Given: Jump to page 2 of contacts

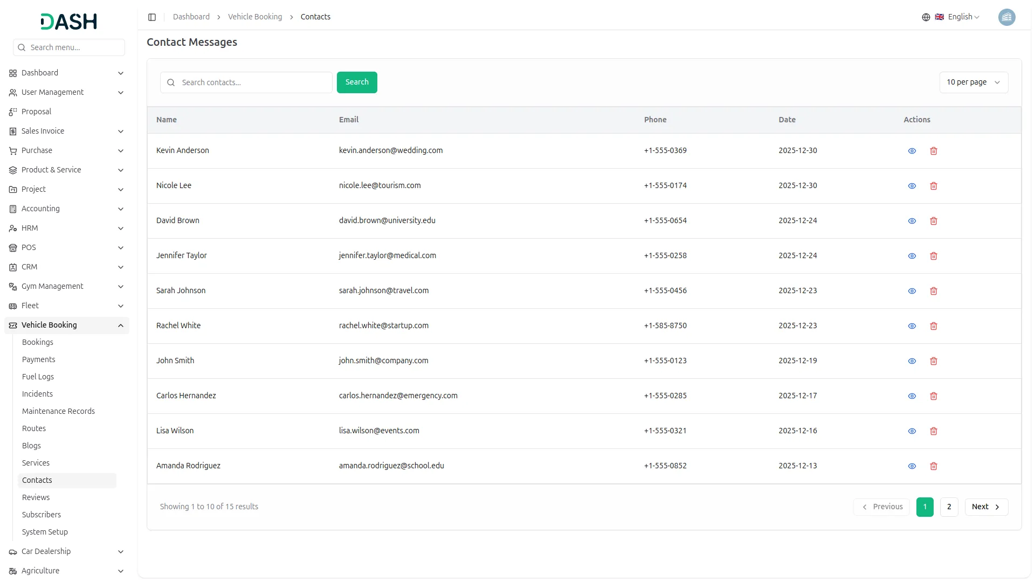Looking at the screenshot, I should (x=949, y=507).
